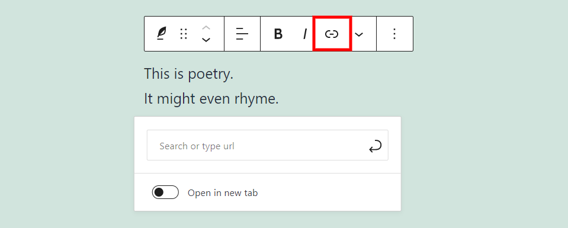Open the three-dot block options menu

tap(394, 34)
